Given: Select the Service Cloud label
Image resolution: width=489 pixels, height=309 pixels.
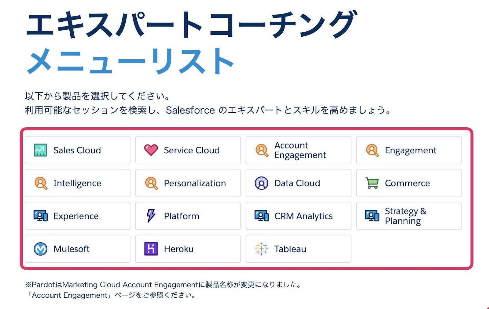Looking at the screenshot, I should click(192, 150).
